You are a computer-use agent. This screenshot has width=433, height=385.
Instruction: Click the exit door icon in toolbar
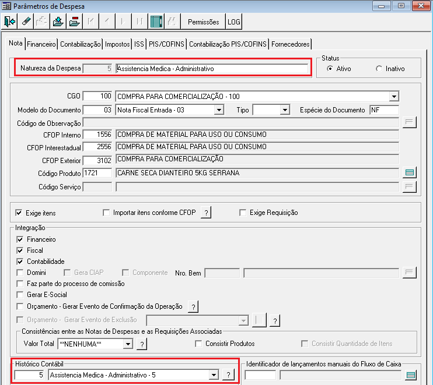point(9,22)
